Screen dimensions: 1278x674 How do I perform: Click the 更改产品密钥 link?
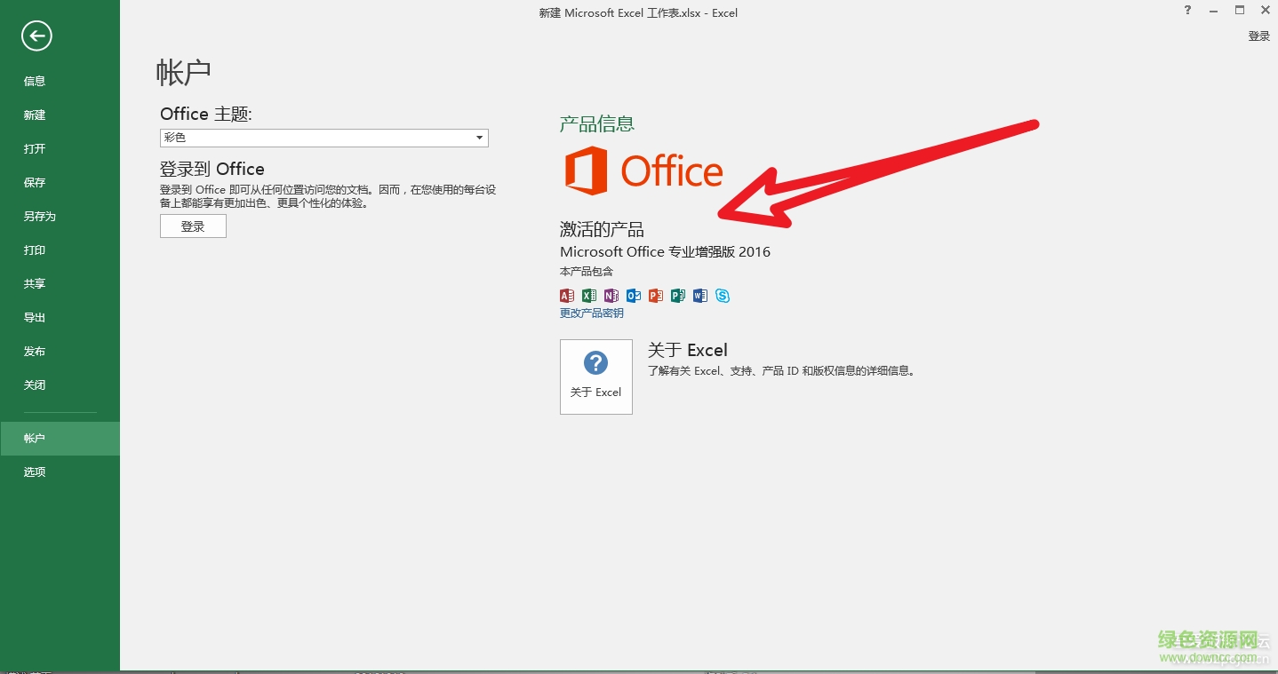(x=592, y=313)
